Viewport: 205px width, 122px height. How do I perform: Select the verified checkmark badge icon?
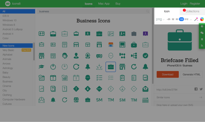coord(145,56)
